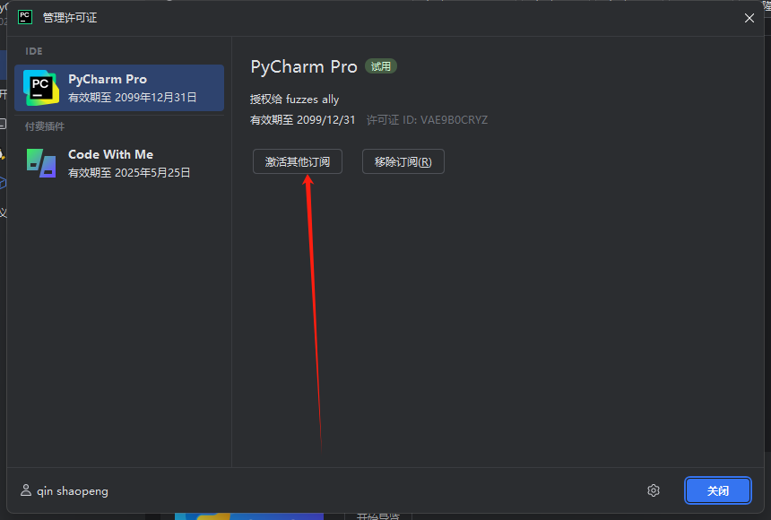Click the 管理许可证 window title
Viewport: 771px width, 520px height.
[70, 18]
